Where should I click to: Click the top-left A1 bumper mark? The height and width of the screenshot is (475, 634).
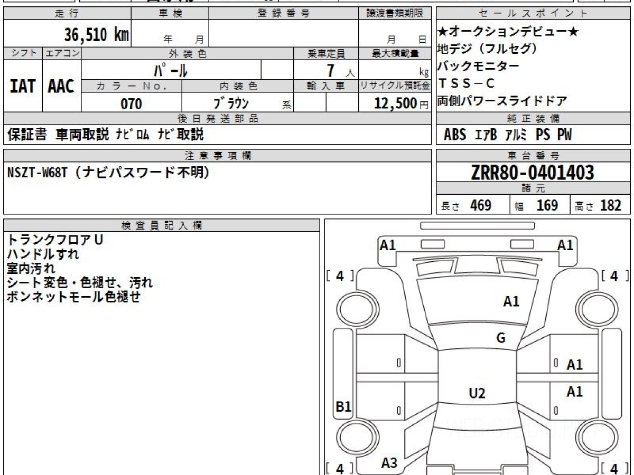click(388, 245)
